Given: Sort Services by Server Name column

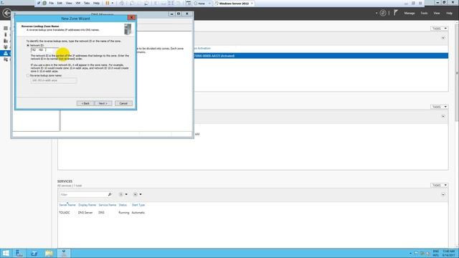Looking at the screenshot, I should click(x=67, y=205).
